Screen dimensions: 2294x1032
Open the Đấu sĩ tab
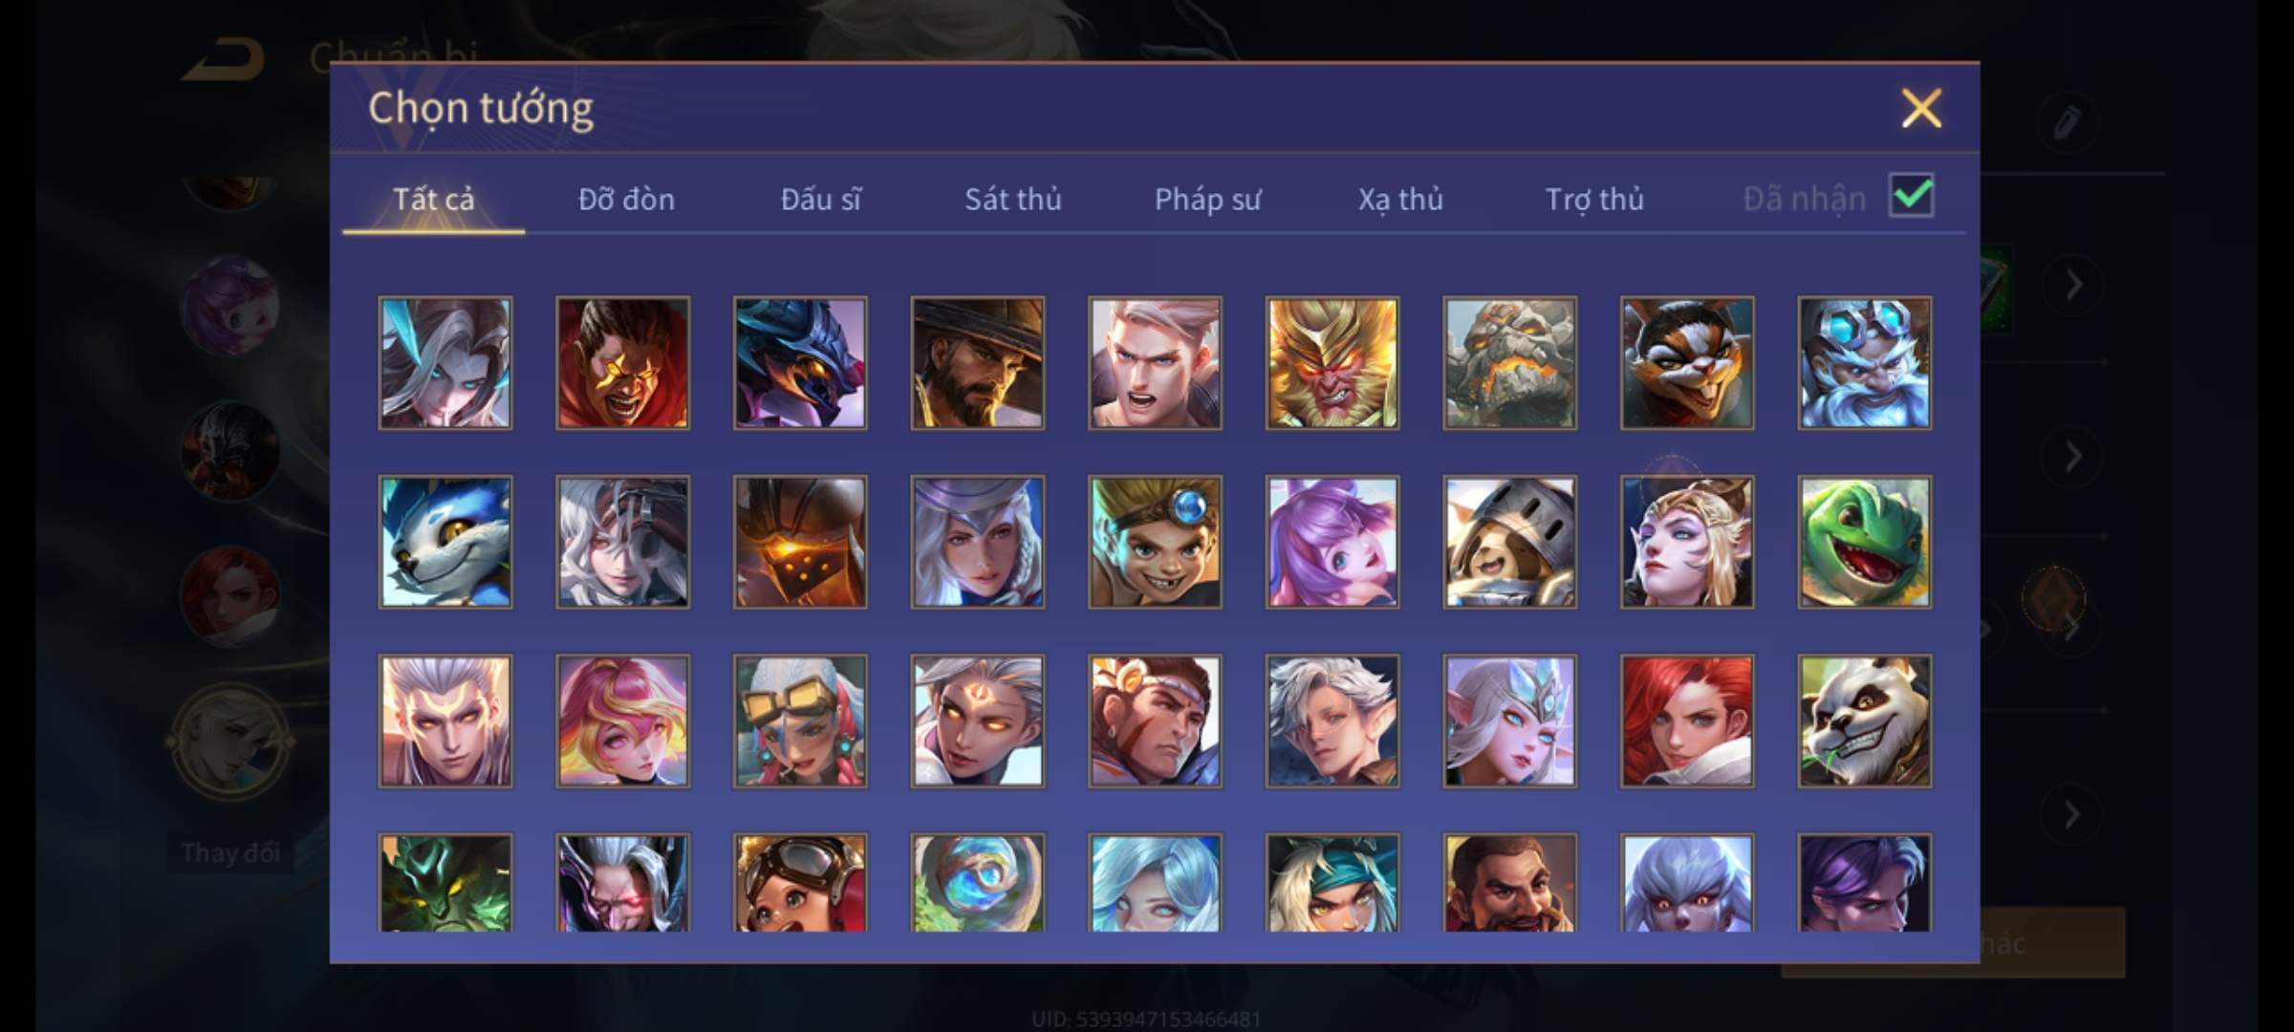coord(820,199)
